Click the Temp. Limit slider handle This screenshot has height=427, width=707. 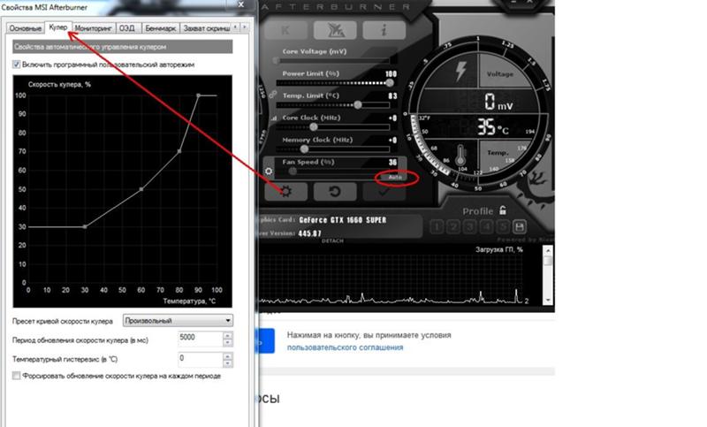coord(358,104)
